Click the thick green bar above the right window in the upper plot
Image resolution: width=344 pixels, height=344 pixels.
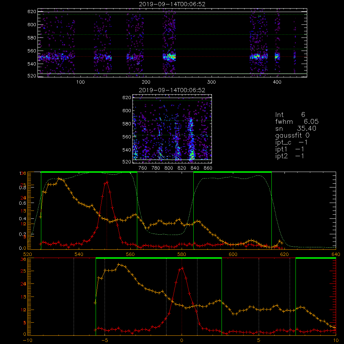(233, 172)
